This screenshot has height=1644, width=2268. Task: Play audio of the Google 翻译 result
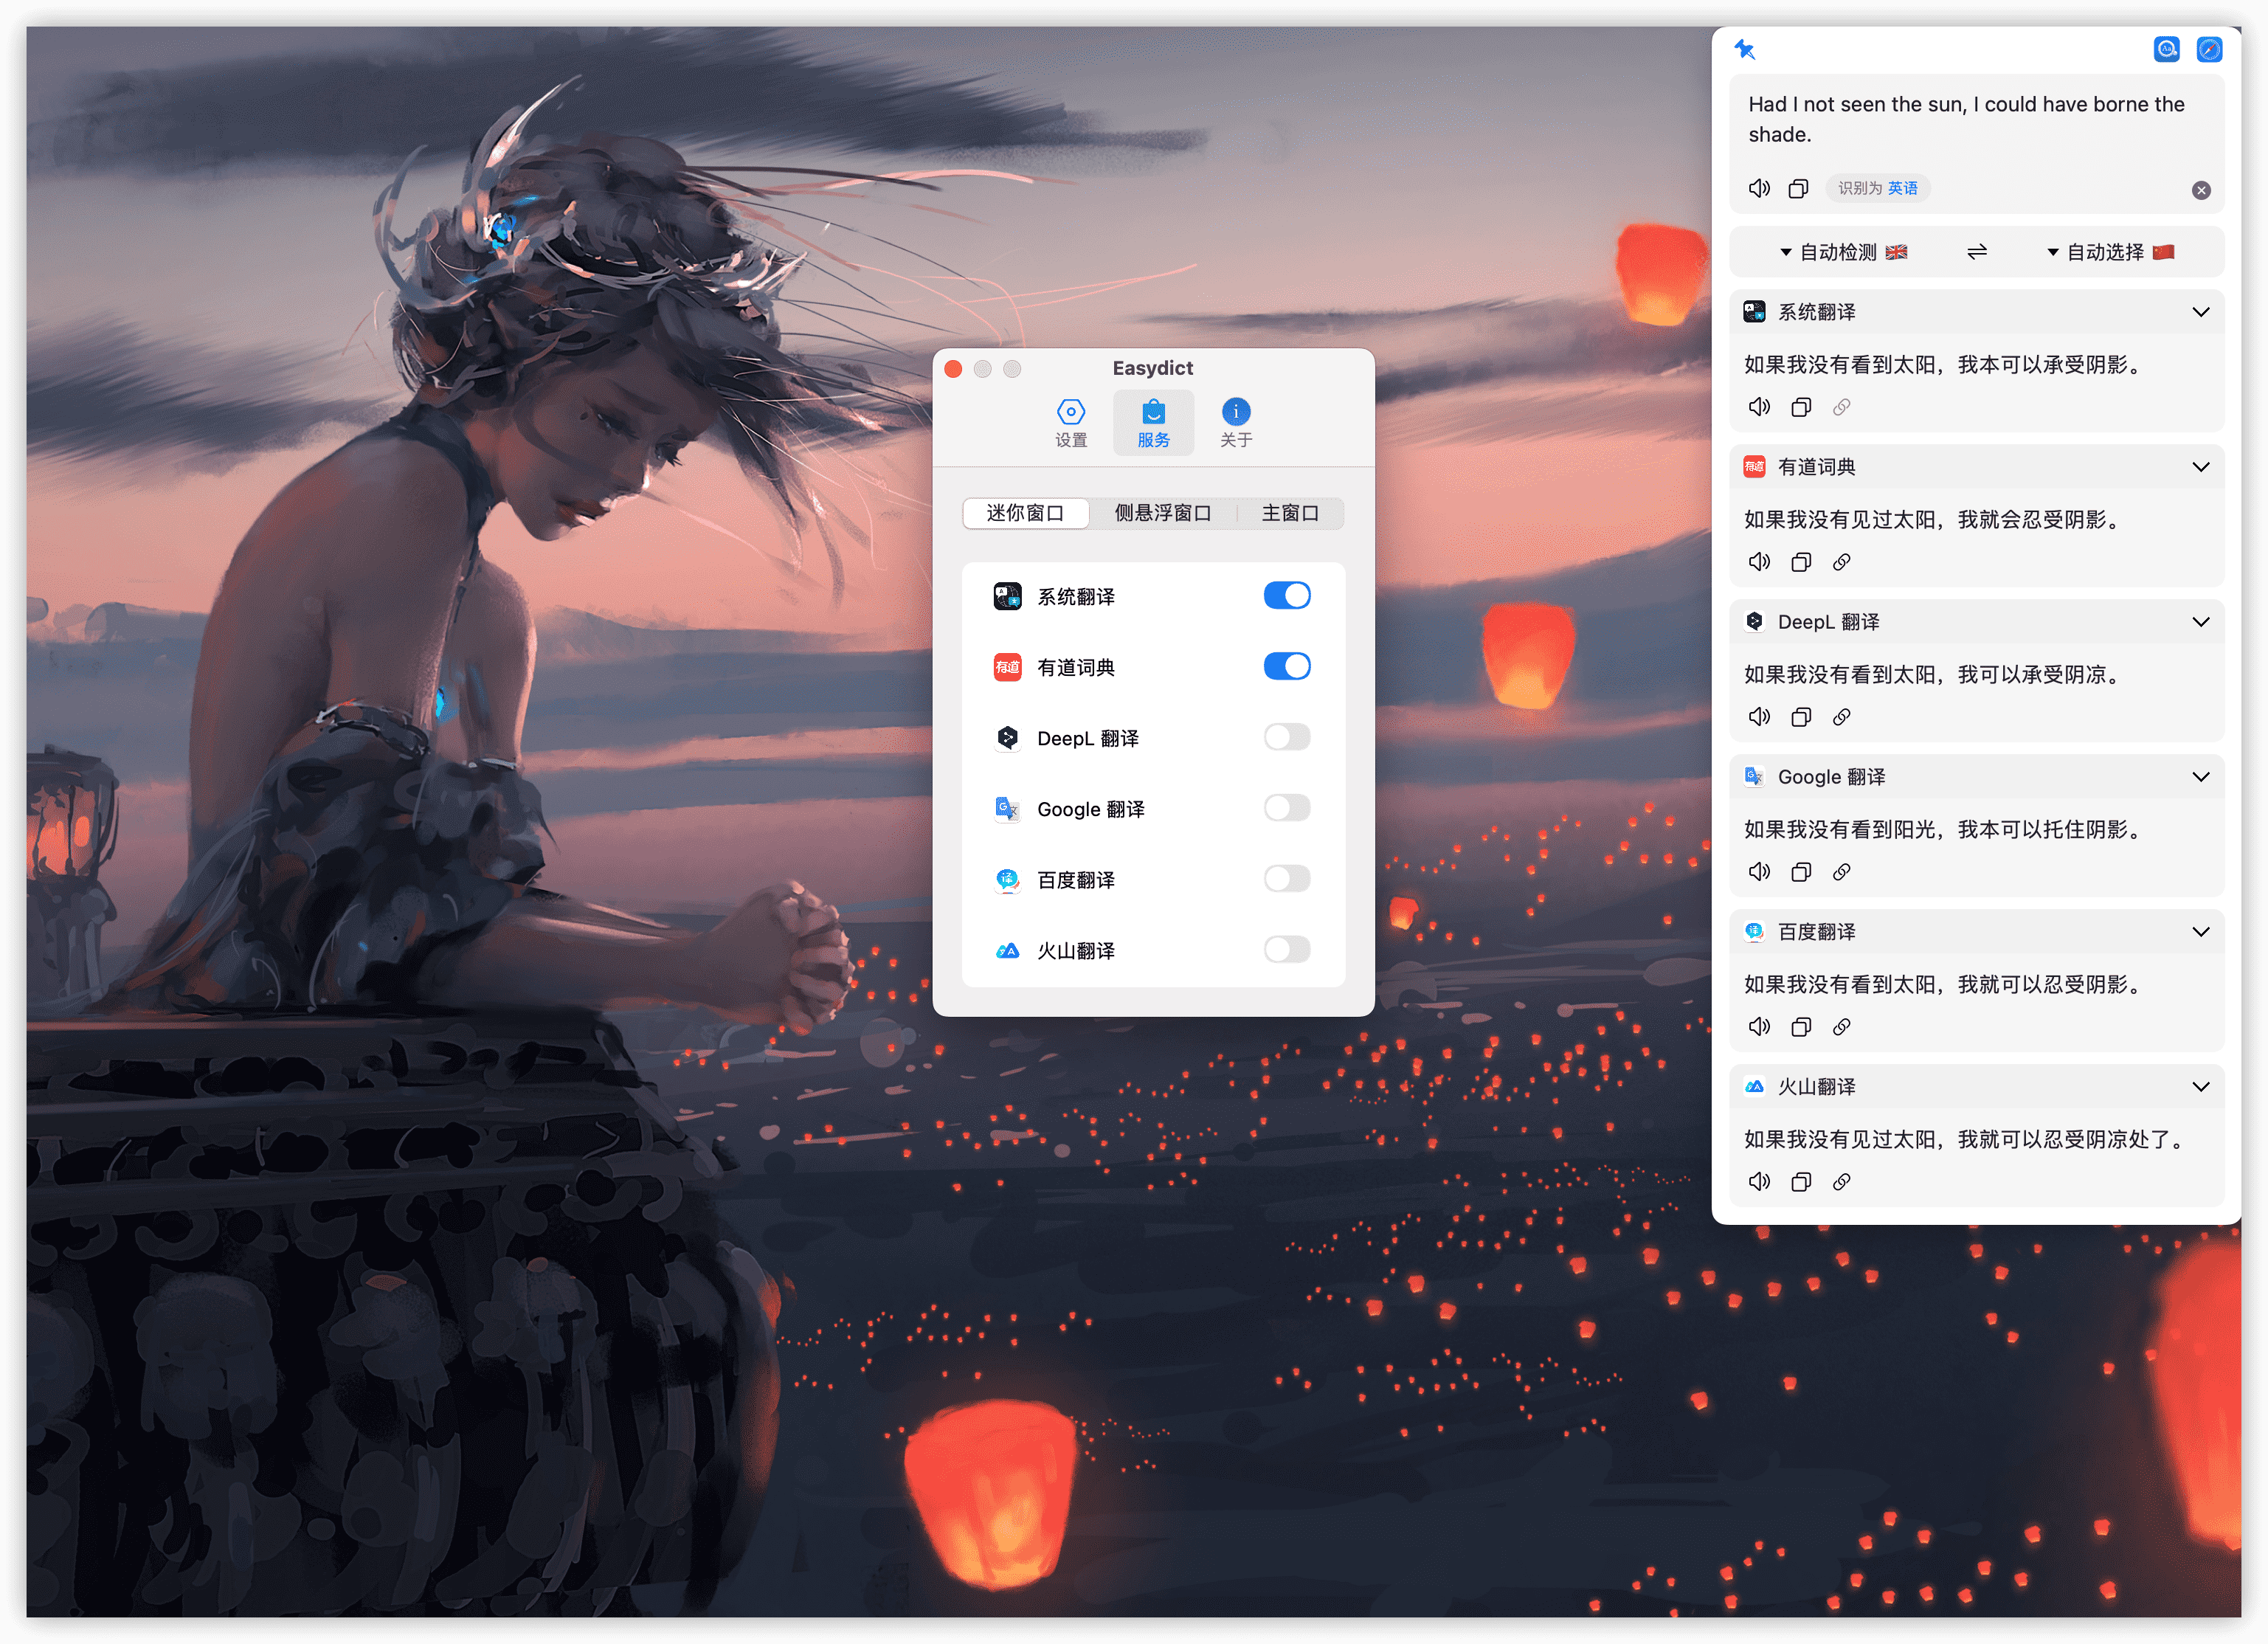(1759, 872)
